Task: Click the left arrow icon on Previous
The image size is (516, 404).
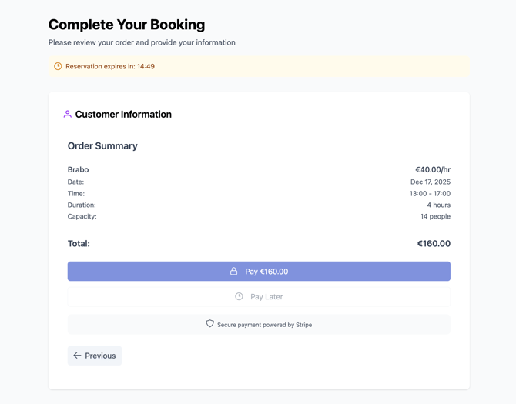Action: 77,356
